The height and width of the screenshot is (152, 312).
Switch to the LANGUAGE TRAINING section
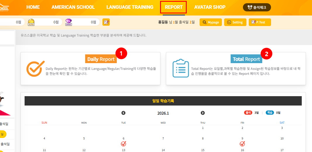pos(130,7)
